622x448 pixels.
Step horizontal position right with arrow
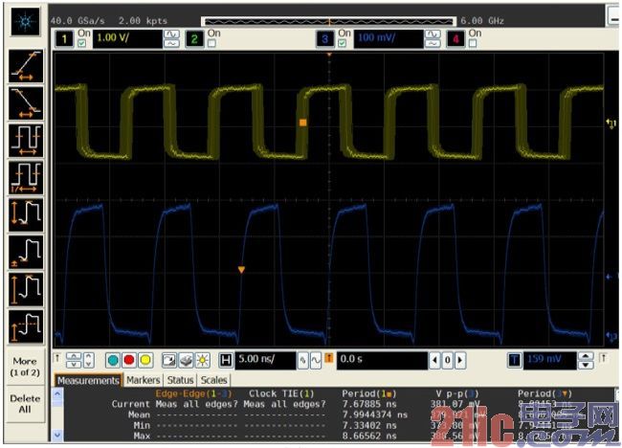460,360
